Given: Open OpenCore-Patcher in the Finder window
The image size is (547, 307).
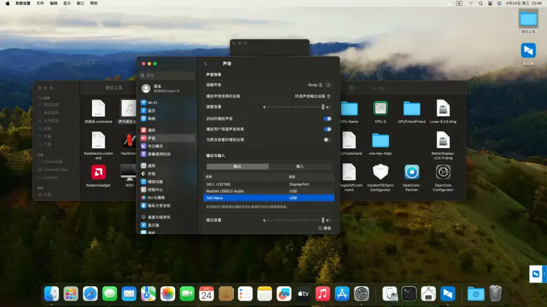Looking at the screenshot, I should [412, 177].
